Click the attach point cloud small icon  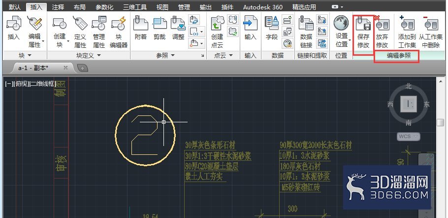(x=233, y=20)
